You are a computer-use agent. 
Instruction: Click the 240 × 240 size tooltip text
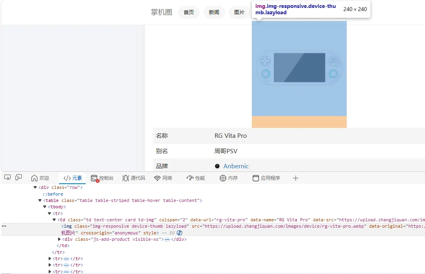click(355, 9)
